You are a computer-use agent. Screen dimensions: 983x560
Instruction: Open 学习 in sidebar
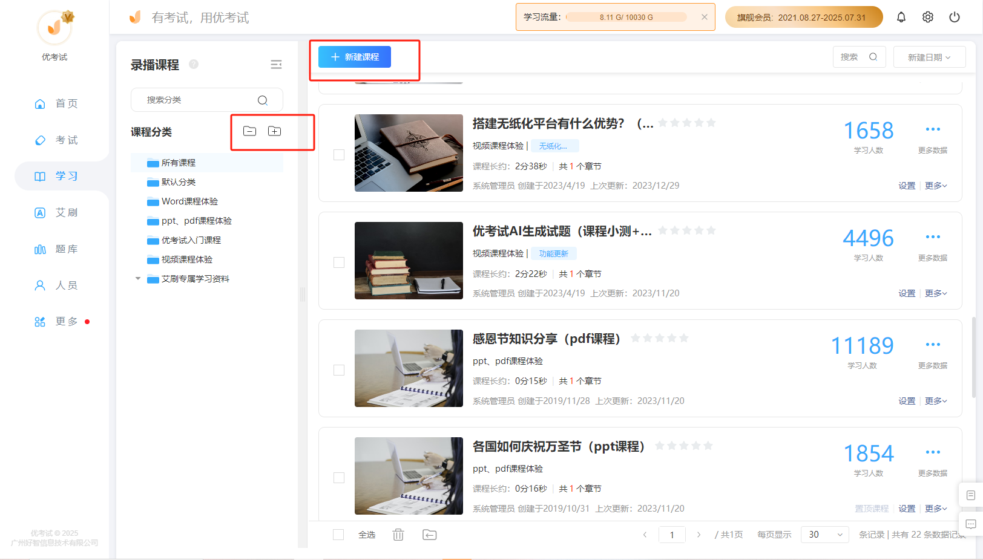coord(56,176)
